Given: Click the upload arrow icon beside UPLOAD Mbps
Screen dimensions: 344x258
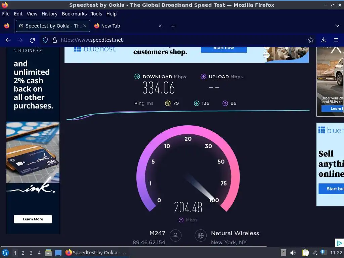Looking at the screenshot, I should 203,77.
